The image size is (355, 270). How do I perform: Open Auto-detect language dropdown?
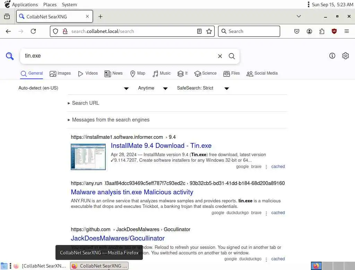73,88
